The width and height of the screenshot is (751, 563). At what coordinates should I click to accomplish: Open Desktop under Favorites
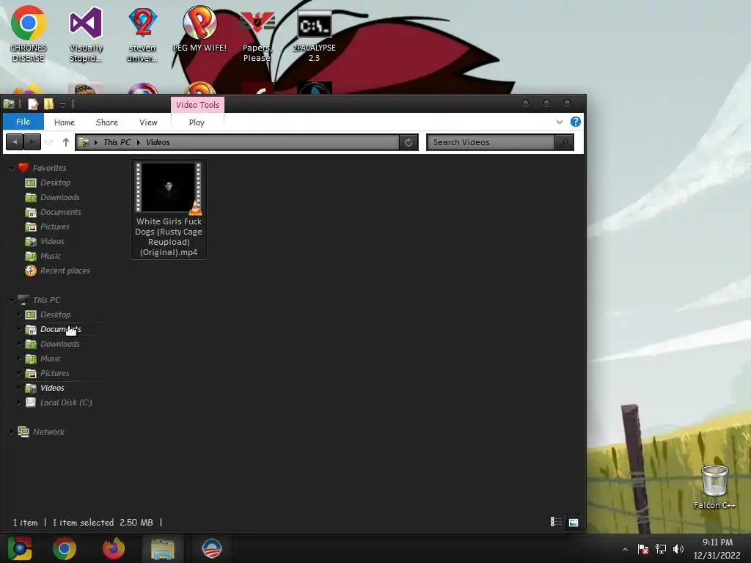point(55,183)
